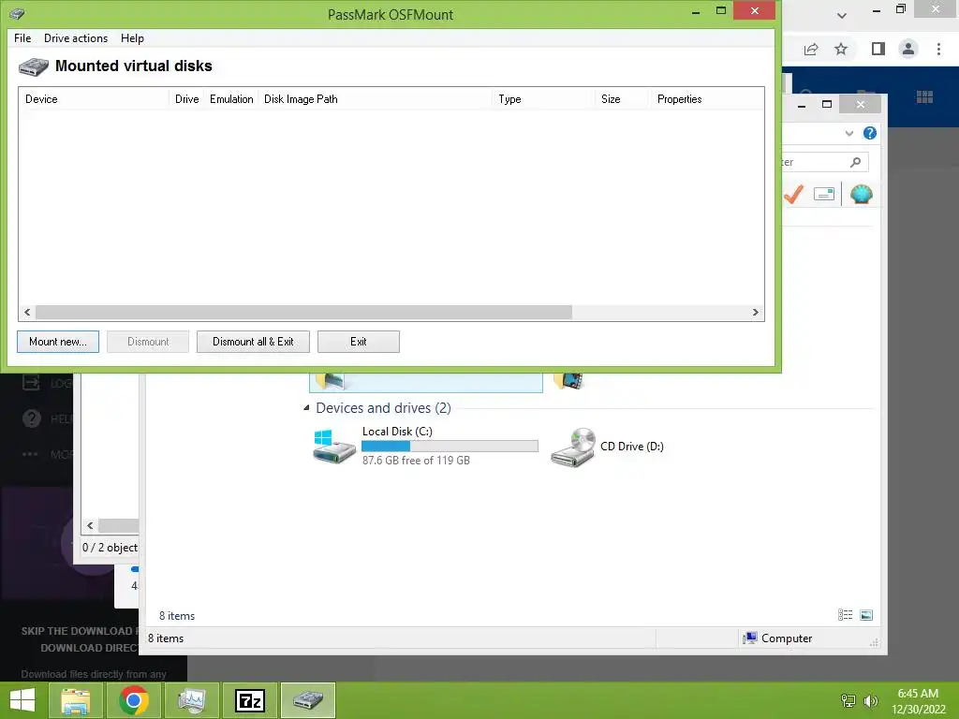Screen dimensions: 959x719
Task: Open the Drive actions menu
Action: 76,37
